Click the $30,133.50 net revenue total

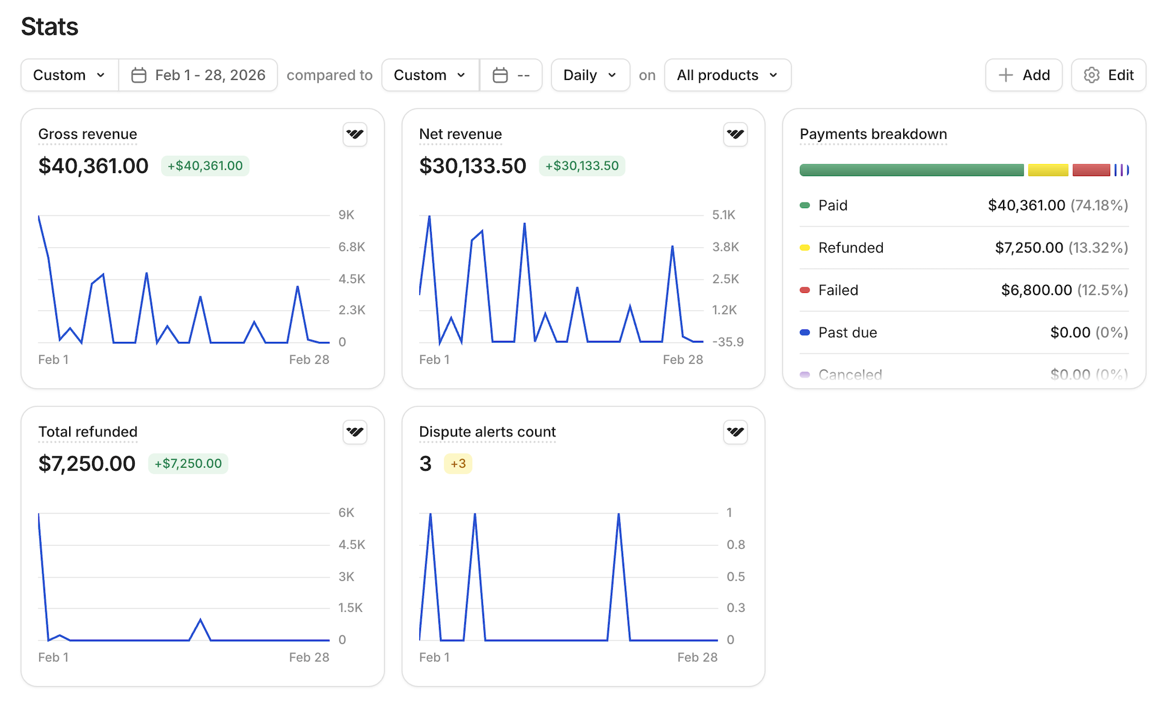[473, 166]
